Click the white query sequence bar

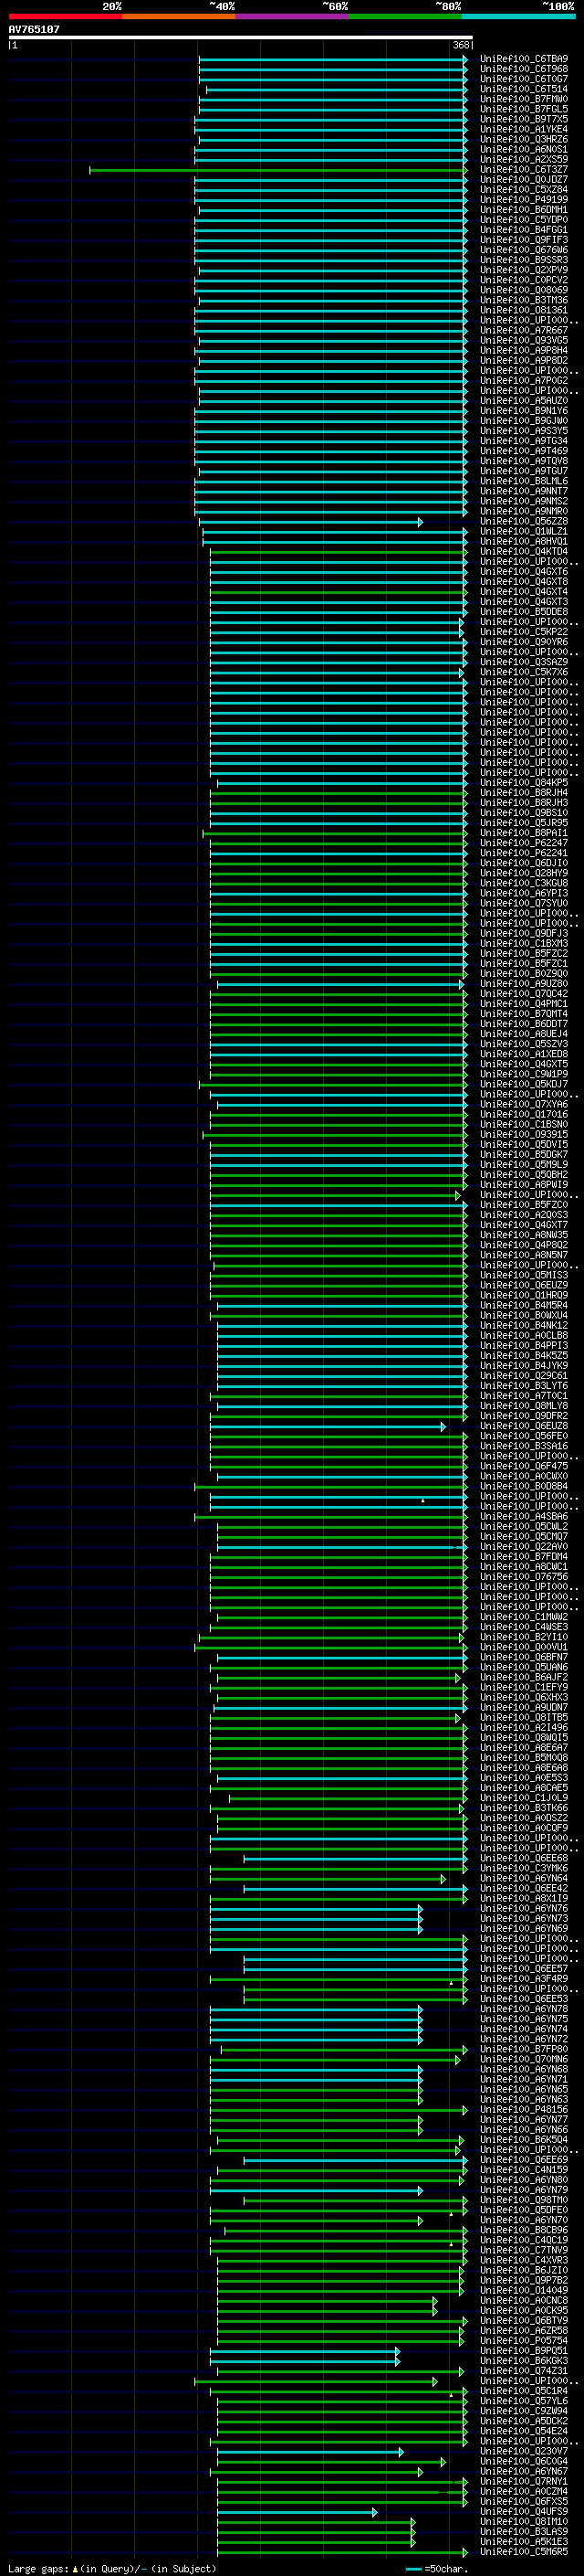click(x=240, y=38)
